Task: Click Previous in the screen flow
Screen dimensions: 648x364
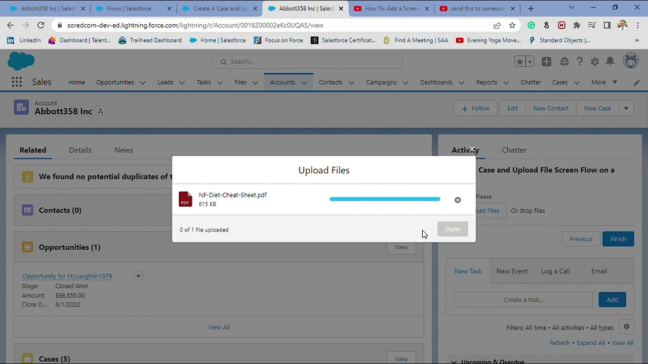Action: 581,239
